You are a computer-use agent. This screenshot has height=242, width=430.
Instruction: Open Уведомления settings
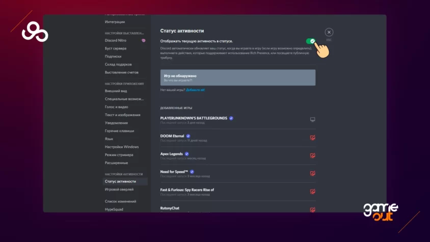click(116, 123)
